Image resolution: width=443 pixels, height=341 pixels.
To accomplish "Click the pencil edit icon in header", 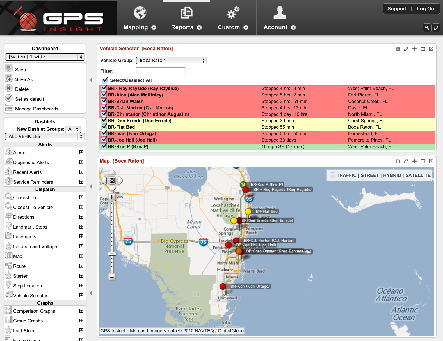I will (436, 27).
